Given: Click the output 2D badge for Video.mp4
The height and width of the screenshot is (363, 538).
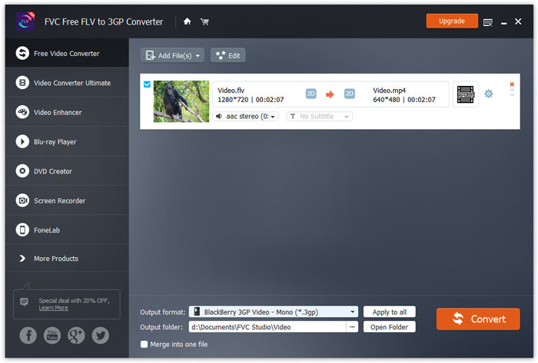Looking at the screenshot, I should click(x=349, y=94).
